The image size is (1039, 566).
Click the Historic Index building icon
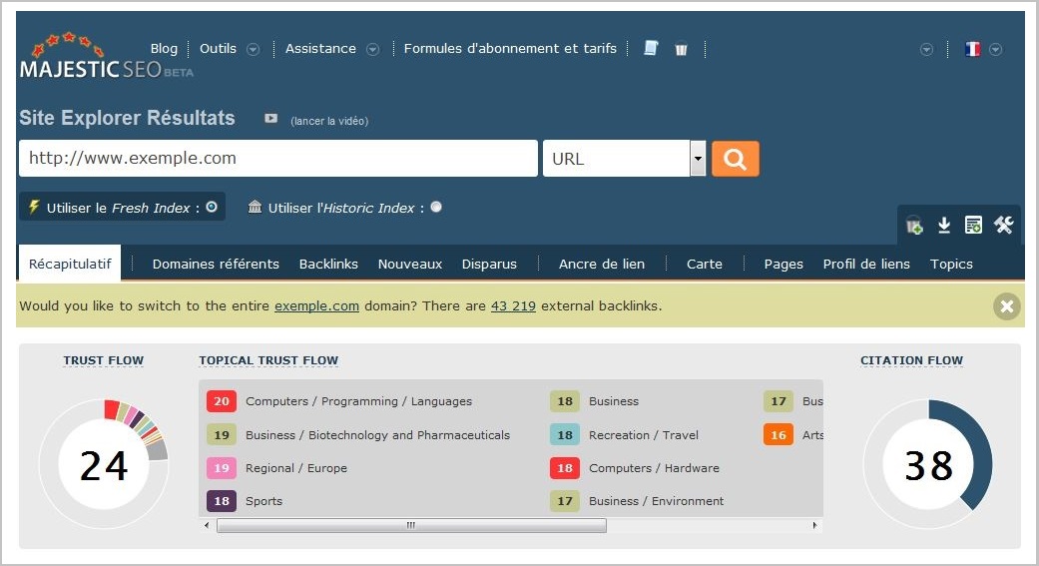click(x=255, y=207)
